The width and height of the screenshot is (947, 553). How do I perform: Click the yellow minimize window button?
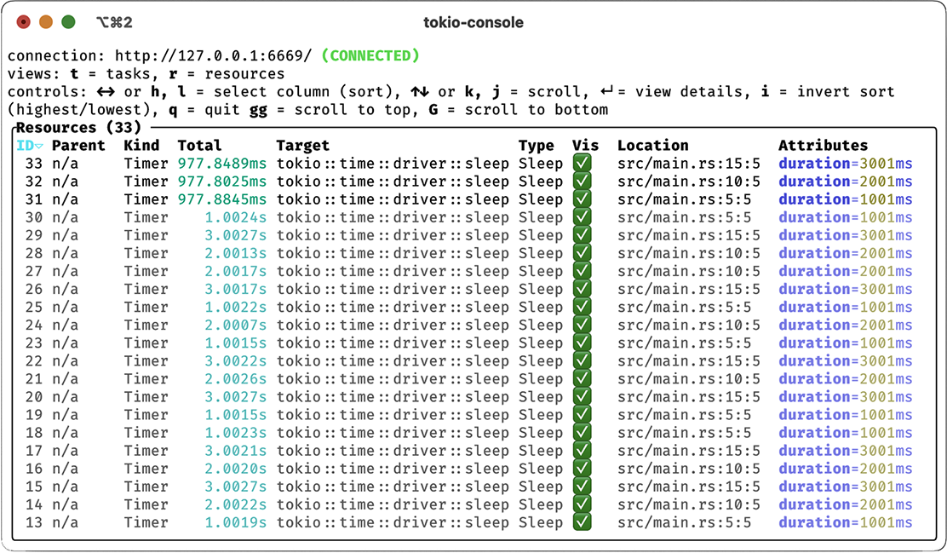point(46,22)
